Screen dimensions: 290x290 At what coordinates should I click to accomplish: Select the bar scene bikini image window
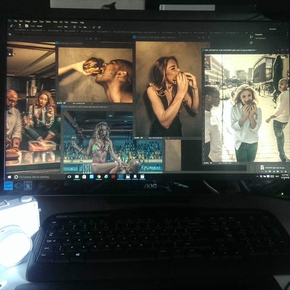click(x=113, y=142)
